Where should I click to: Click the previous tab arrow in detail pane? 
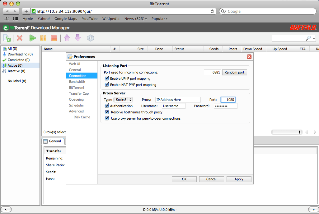click(306, 132)
